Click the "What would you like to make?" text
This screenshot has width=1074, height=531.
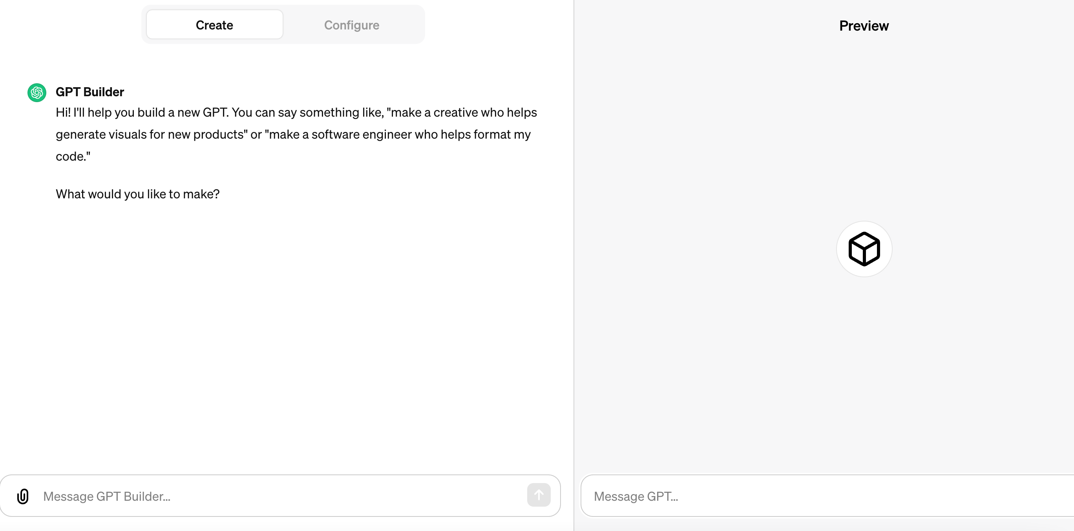pos(137,194)
